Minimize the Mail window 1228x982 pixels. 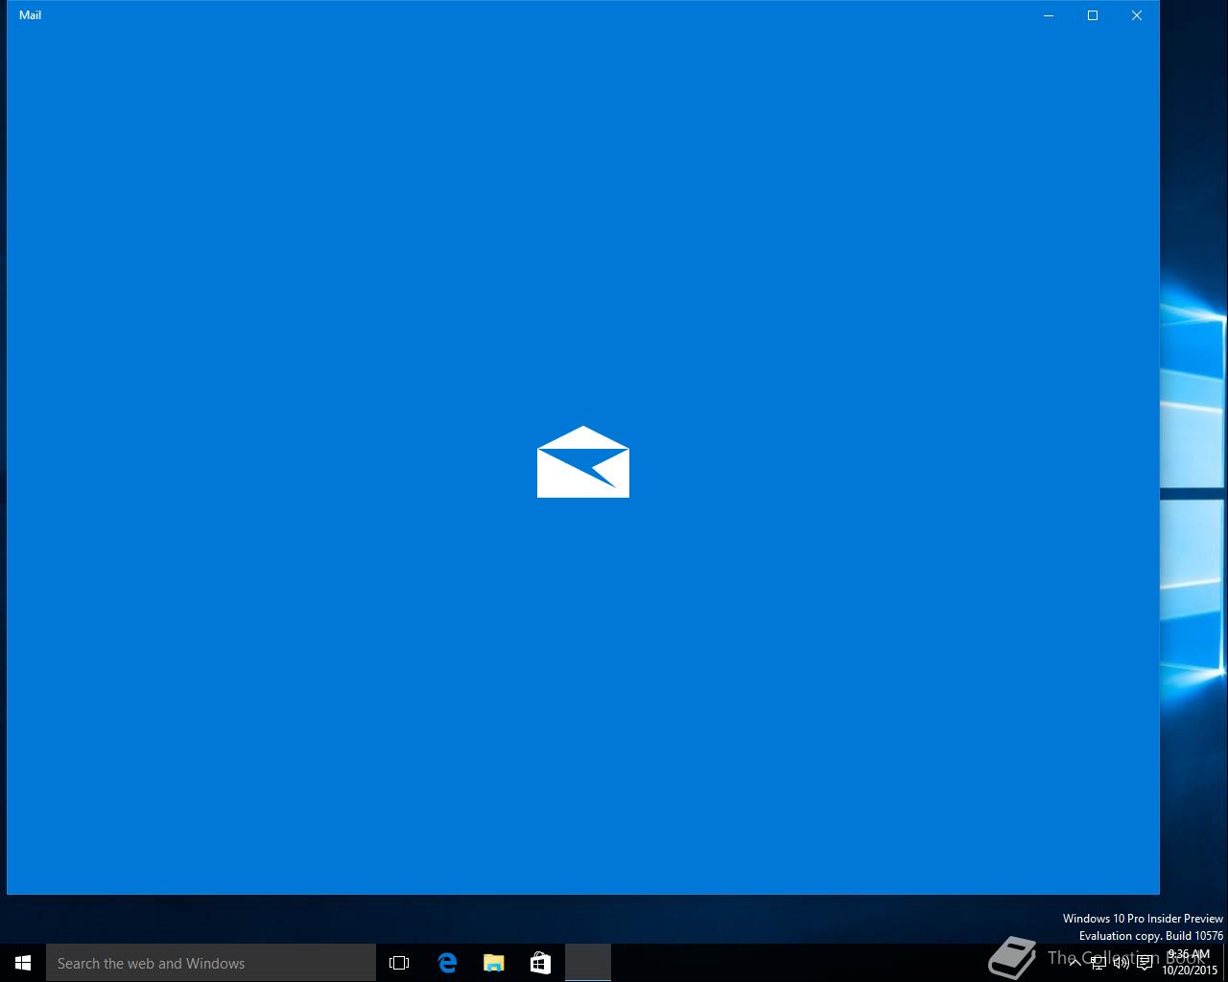(1049, 15)
